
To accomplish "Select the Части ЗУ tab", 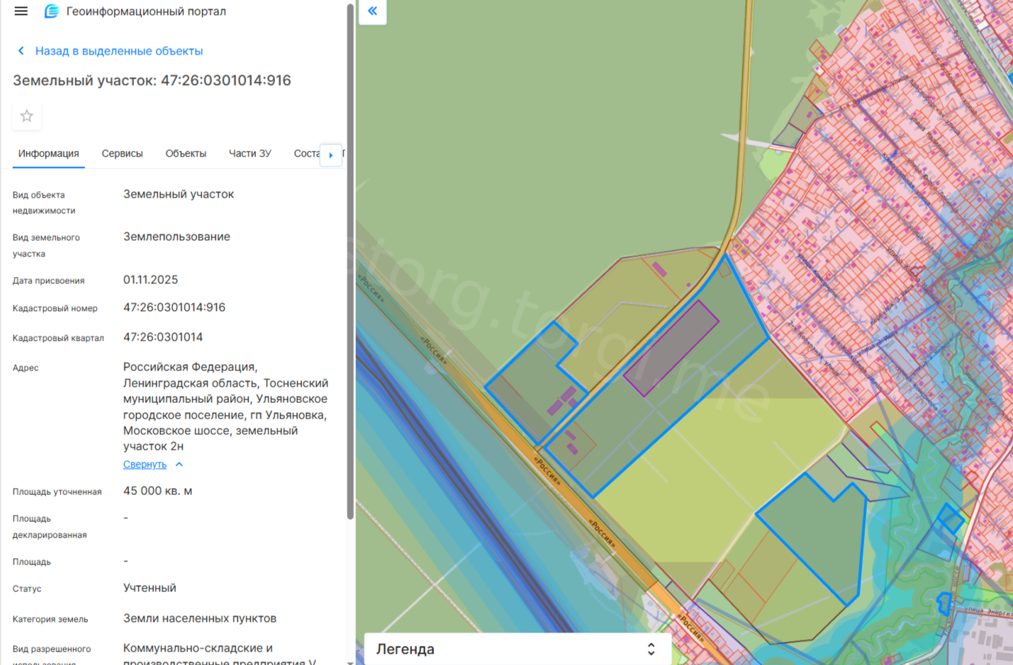I will (250, 154).
